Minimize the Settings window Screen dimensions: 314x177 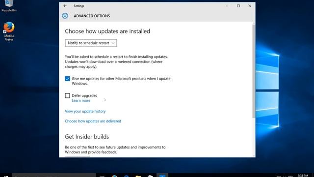pyautogui.click(x=227, y=6)
